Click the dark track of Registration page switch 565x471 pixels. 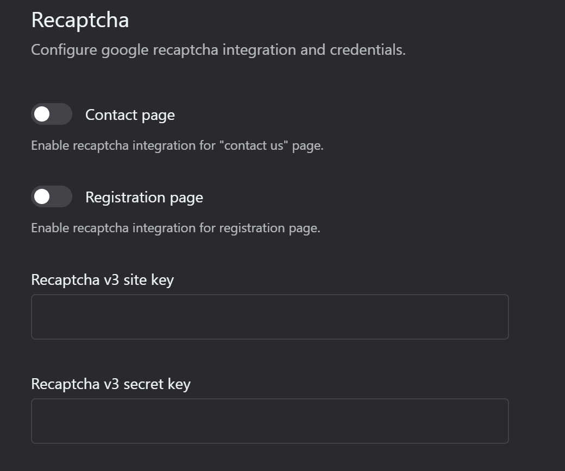tap(61, 196)
